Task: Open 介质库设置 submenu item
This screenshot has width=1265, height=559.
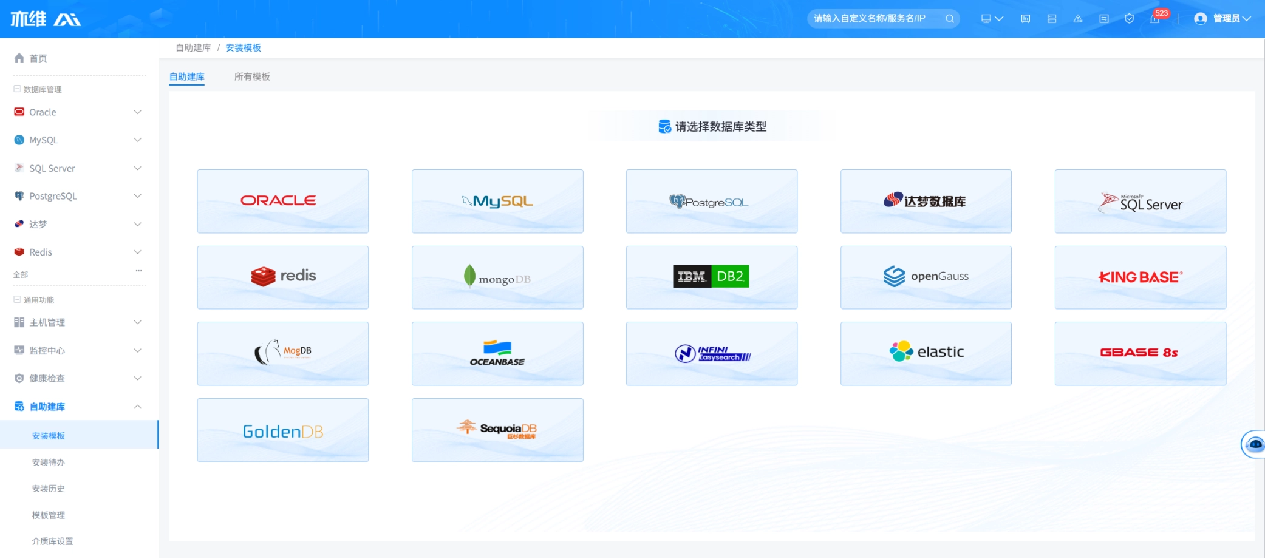Action: 52,541
